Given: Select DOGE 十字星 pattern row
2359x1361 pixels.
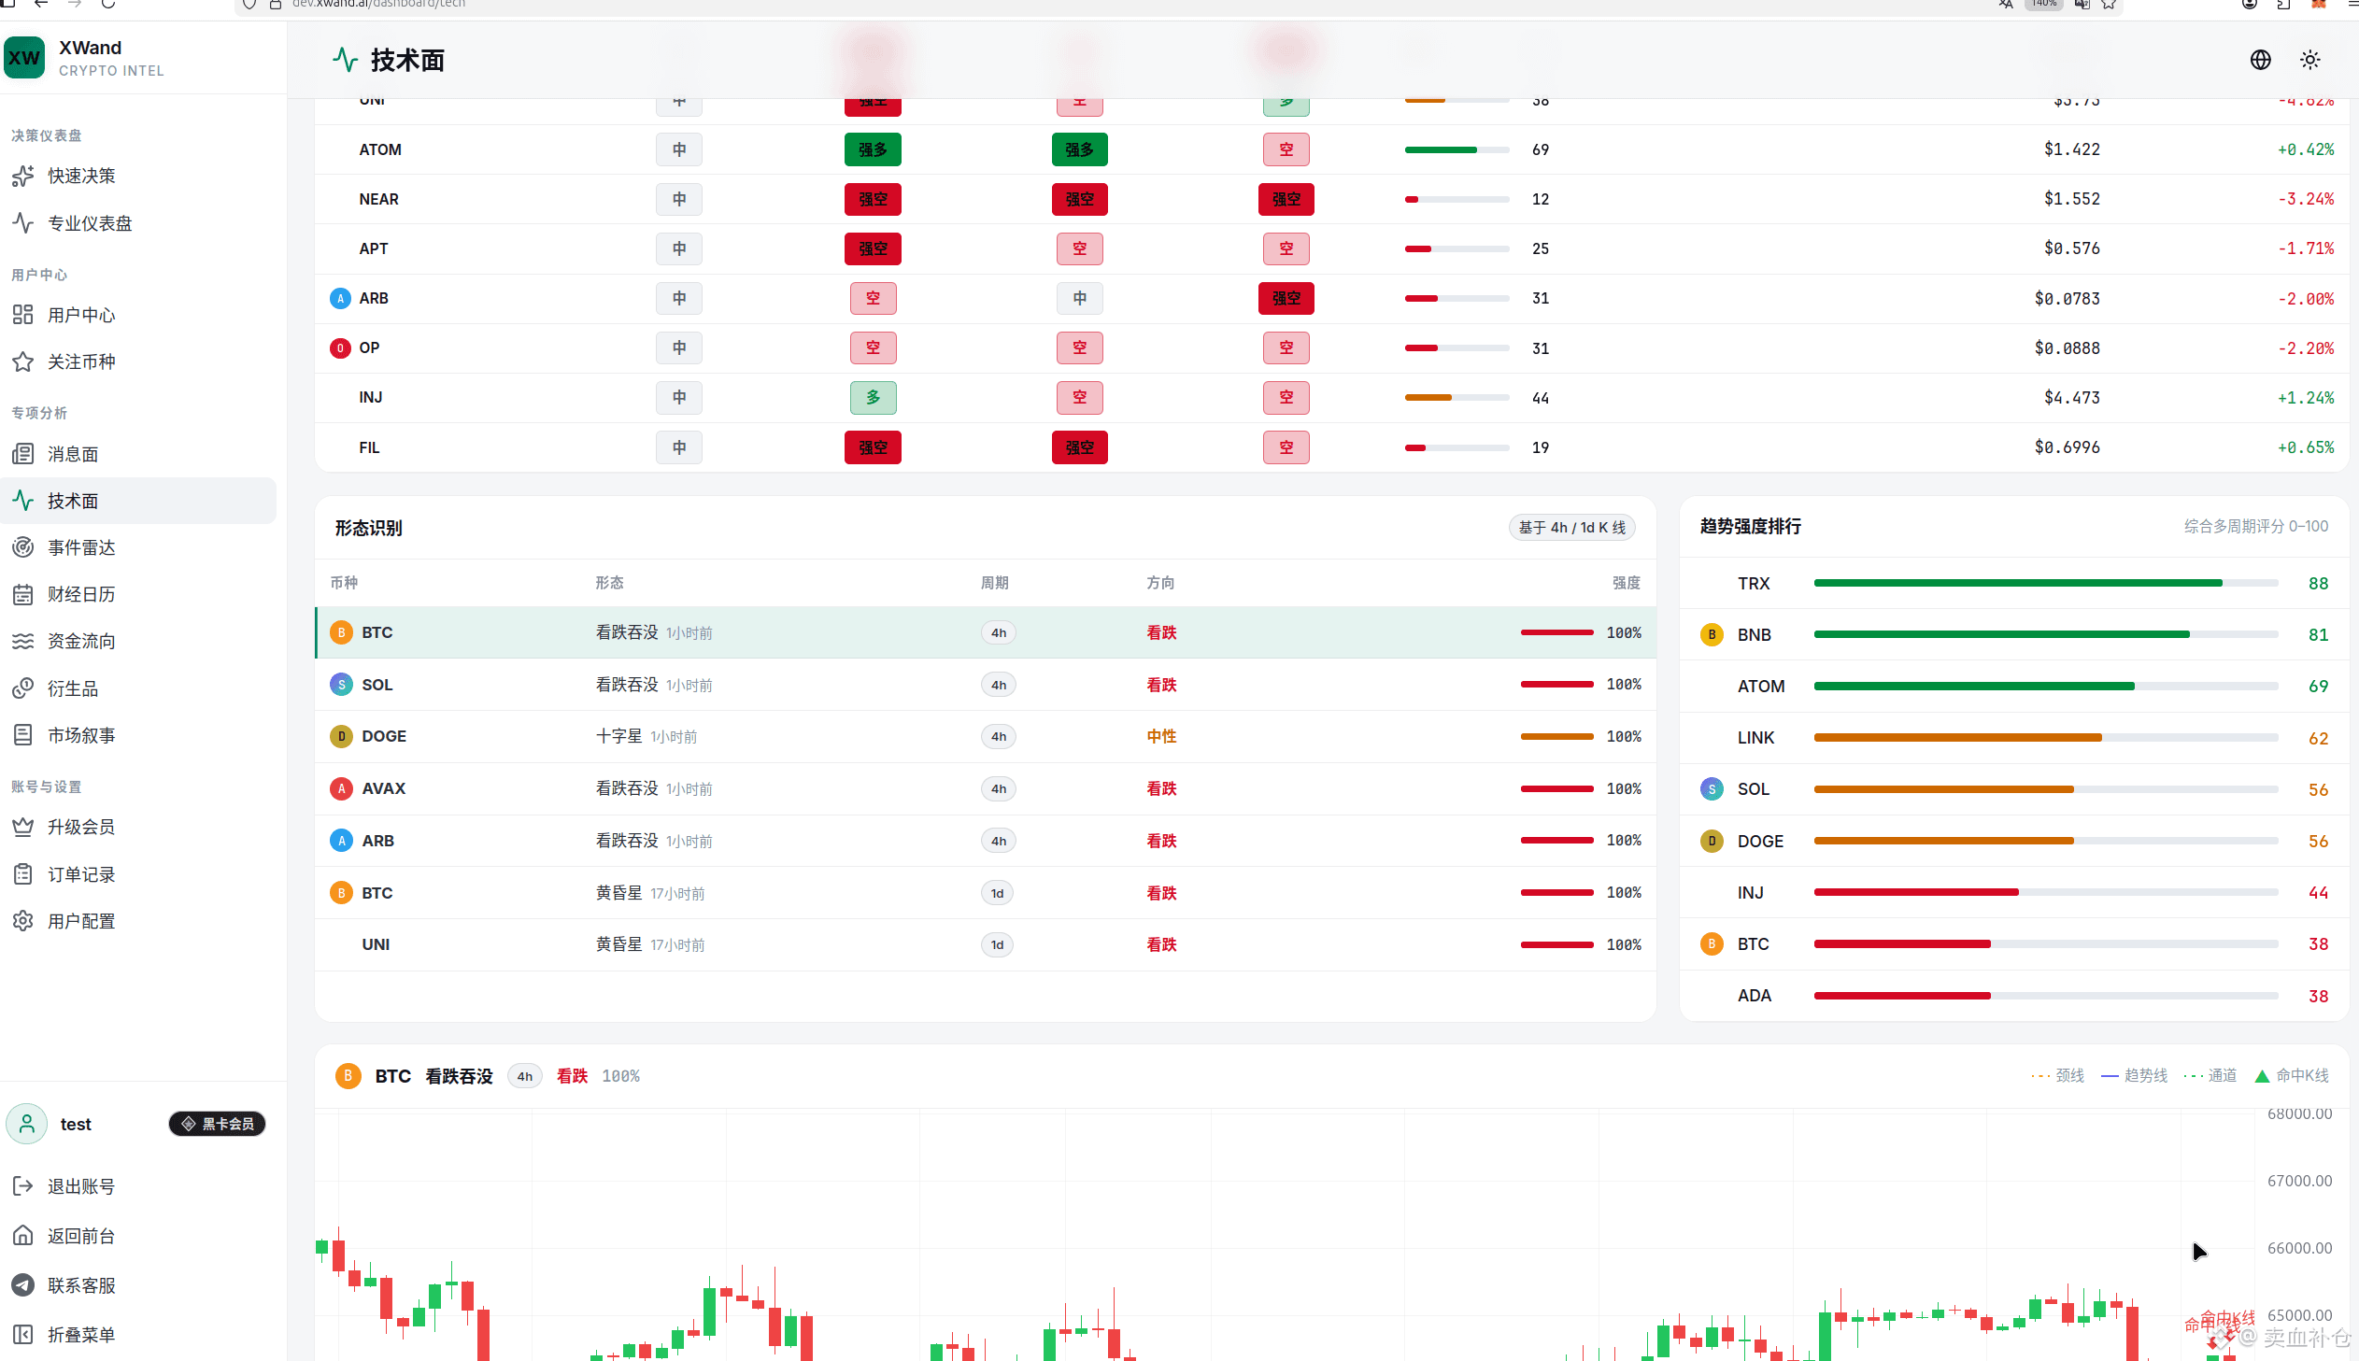Looking at the screenshot, I should pos(986,737).
